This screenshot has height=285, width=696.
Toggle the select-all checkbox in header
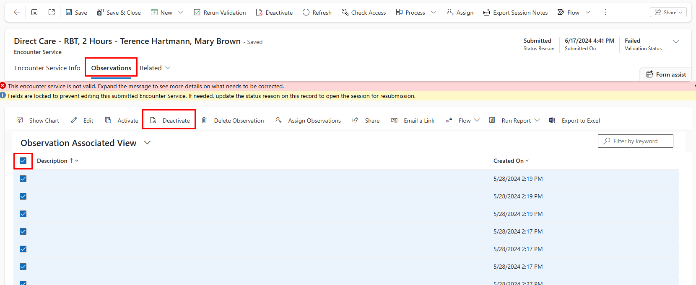point(23,161)
